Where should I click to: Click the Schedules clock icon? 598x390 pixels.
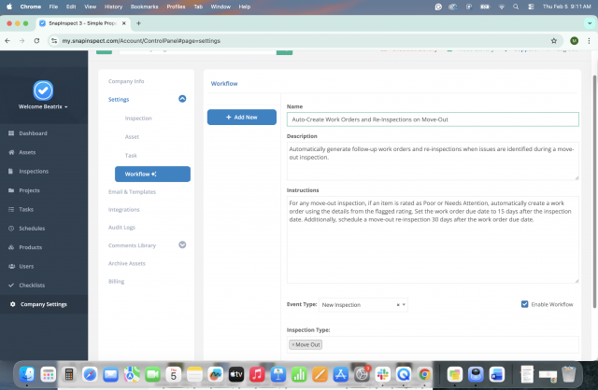[x=11, y=229]
